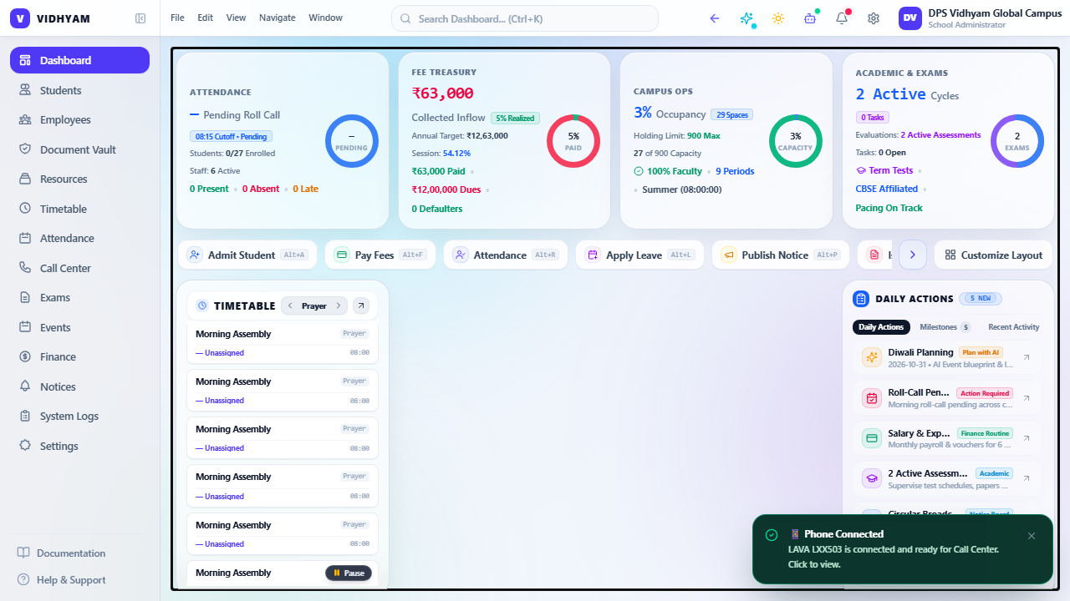
Task: Click the Customize Layout button
Action: [x=994, y=255]
